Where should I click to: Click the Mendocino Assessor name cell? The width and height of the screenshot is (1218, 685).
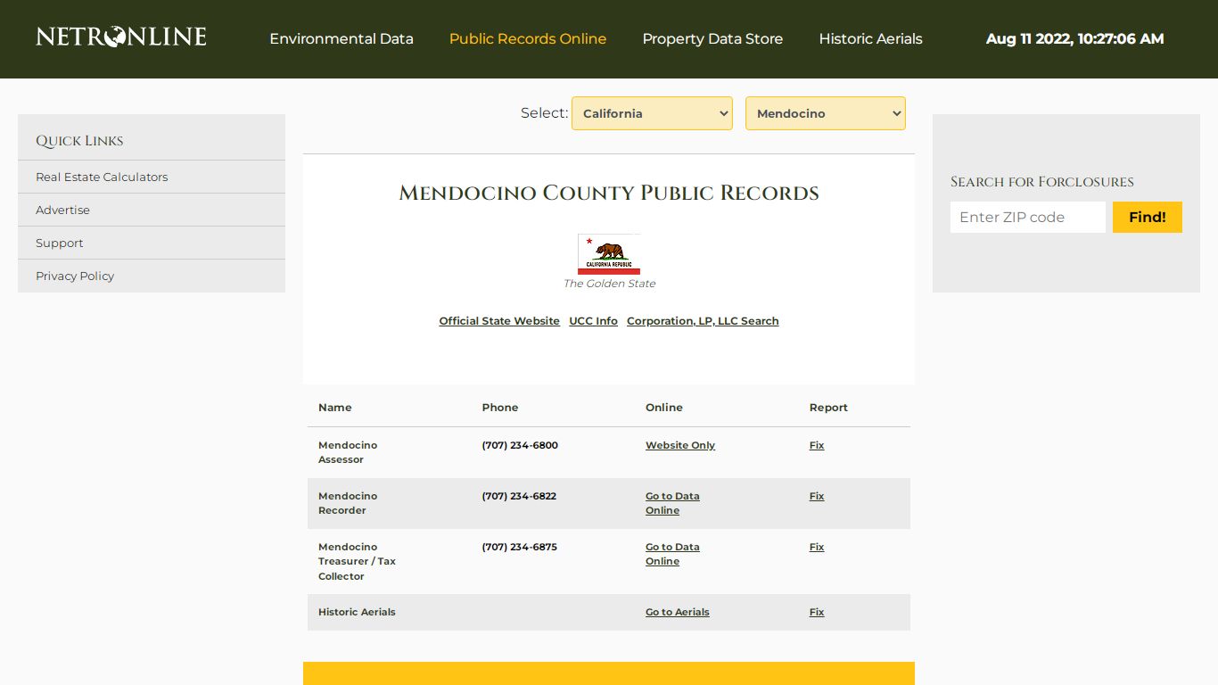coord(348,452)
